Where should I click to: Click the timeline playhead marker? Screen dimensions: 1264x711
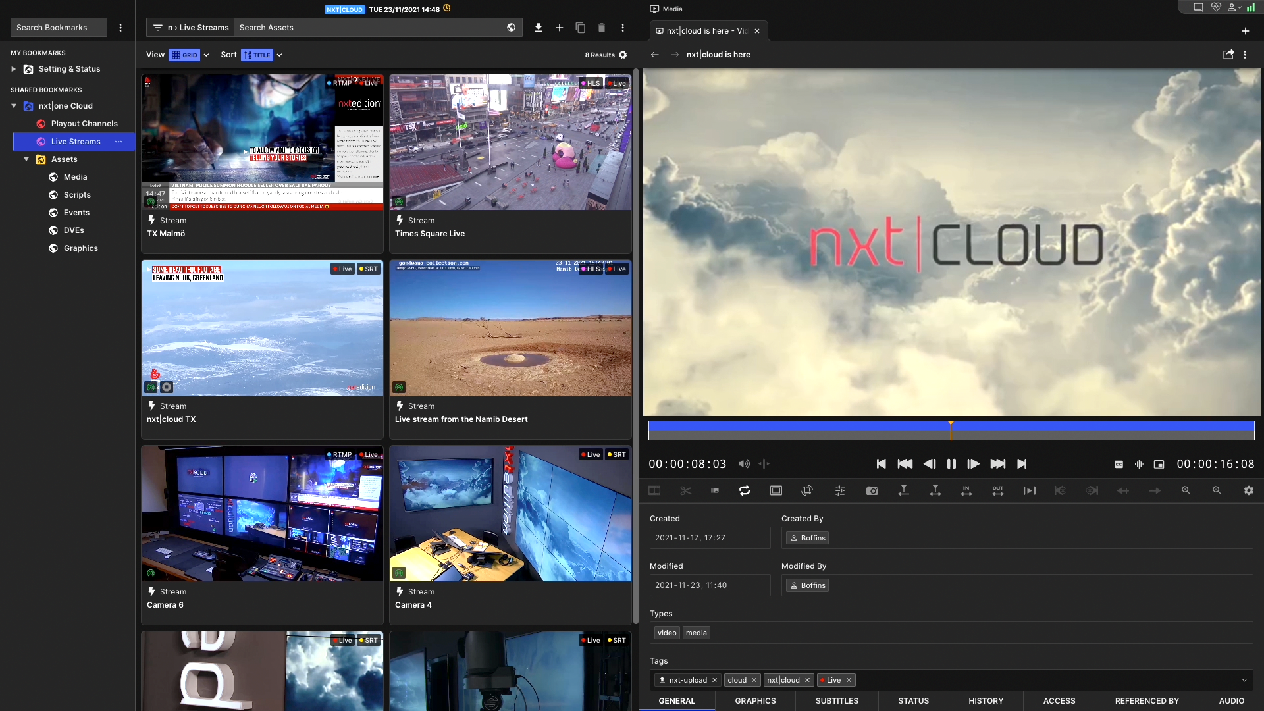coord(951,431)
